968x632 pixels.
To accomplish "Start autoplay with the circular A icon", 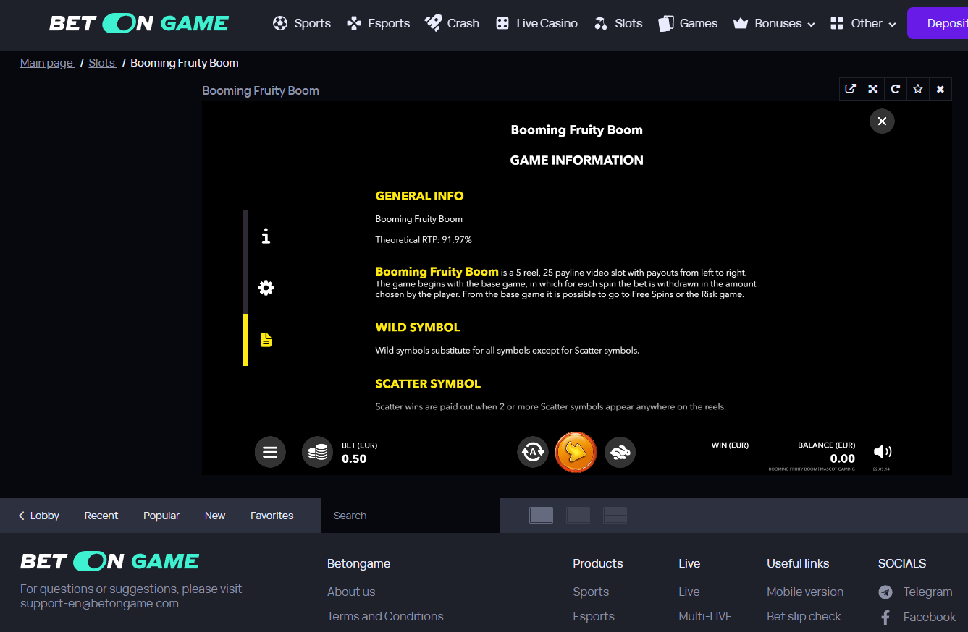I will tap(533, 452).
